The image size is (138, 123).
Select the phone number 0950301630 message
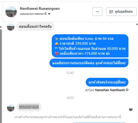[29, 107]
